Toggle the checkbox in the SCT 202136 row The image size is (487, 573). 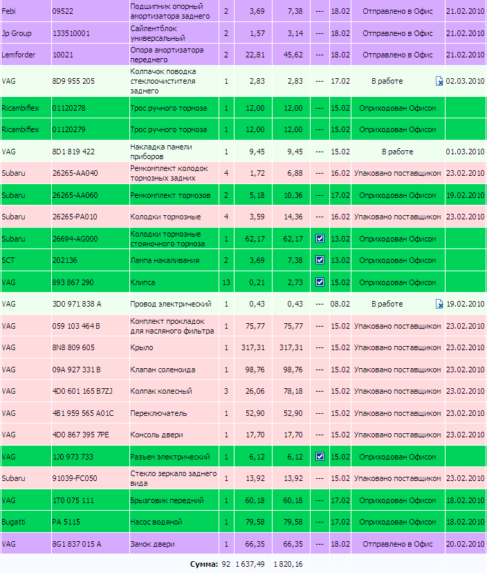[320, 260]
